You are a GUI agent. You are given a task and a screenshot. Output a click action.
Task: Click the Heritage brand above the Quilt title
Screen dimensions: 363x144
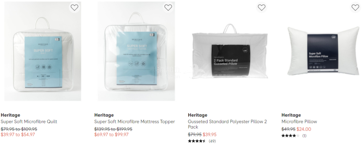coord(10,115)
